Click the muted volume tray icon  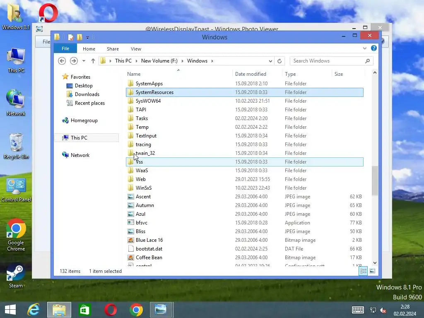(383, 310)
